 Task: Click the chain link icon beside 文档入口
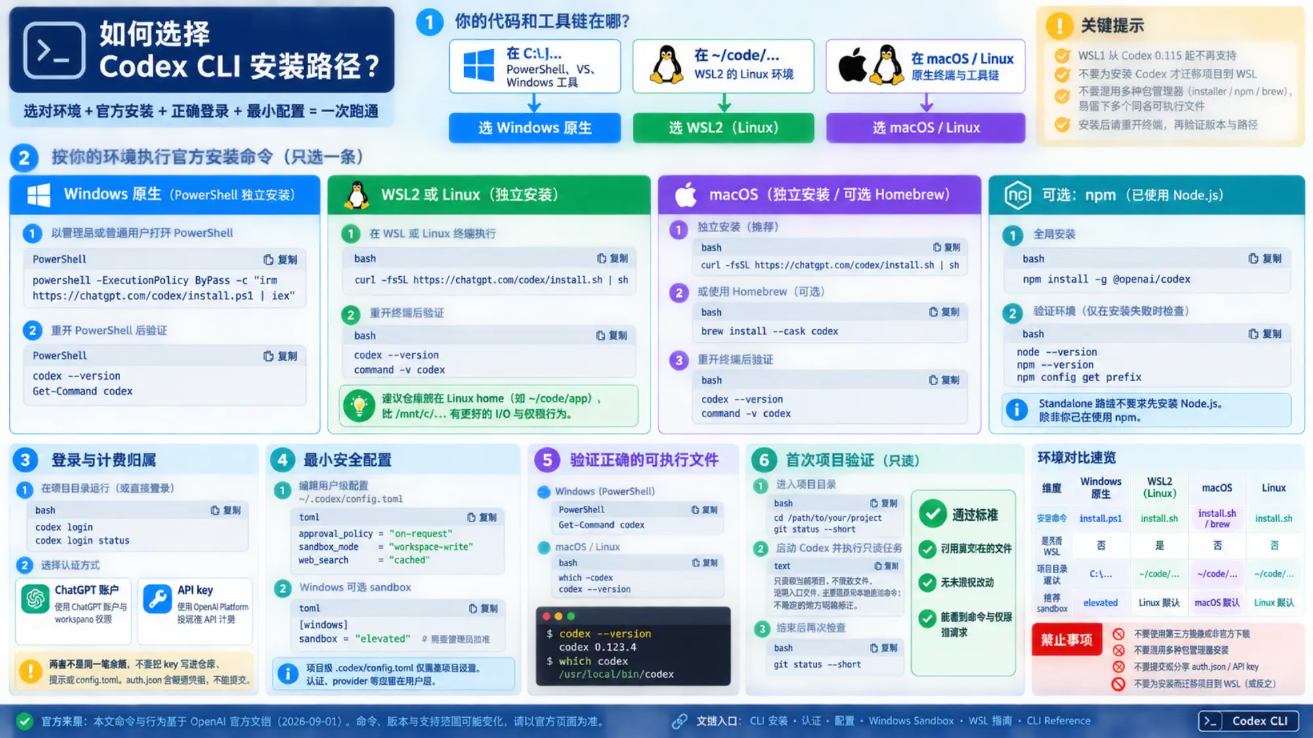tap(679, 721)
